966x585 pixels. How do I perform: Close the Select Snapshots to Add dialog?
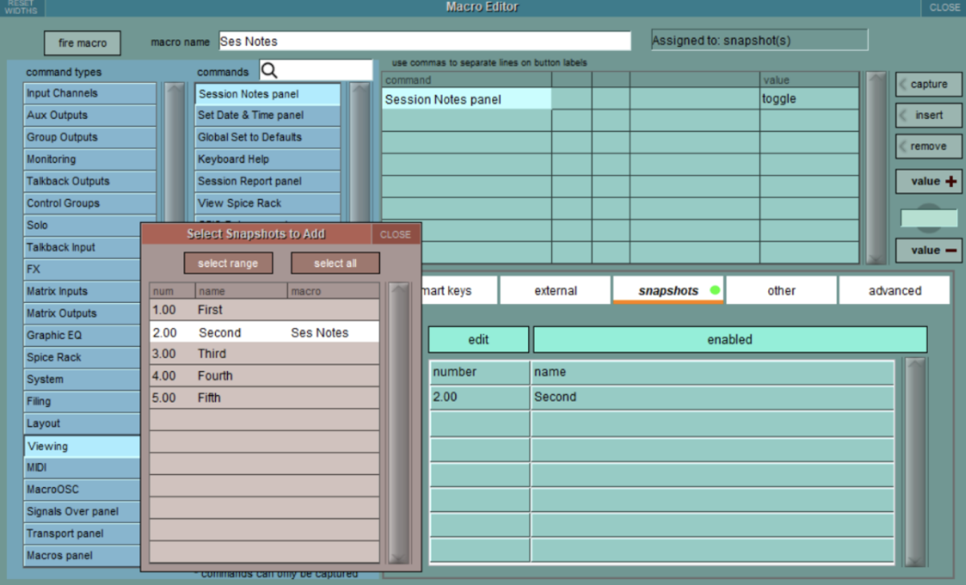tap(395, 234)
